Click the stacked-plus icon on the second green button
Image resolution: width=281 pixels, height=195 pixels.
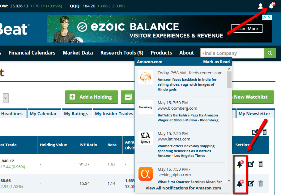coord(128,97)
